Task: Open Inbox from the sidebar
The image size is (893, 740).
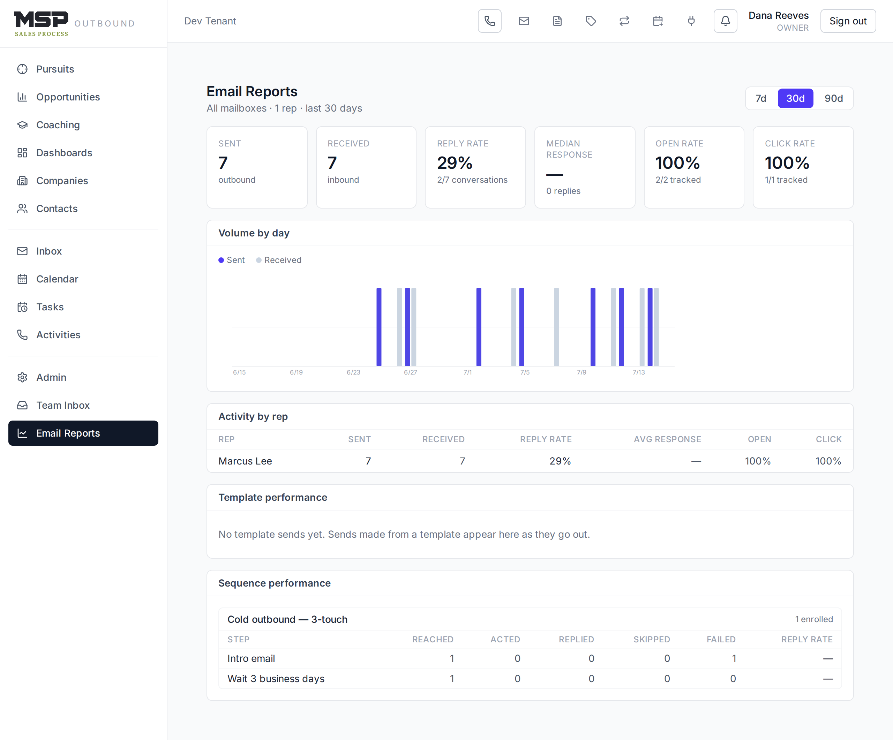Action: [83, 251]
